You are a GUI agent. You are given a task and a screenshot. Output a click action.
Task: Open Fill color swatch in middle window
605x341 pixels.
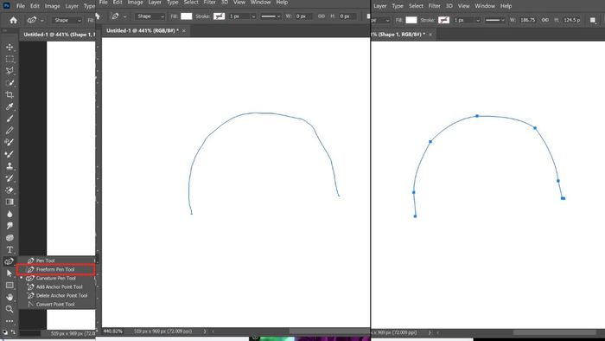point(187,16)
